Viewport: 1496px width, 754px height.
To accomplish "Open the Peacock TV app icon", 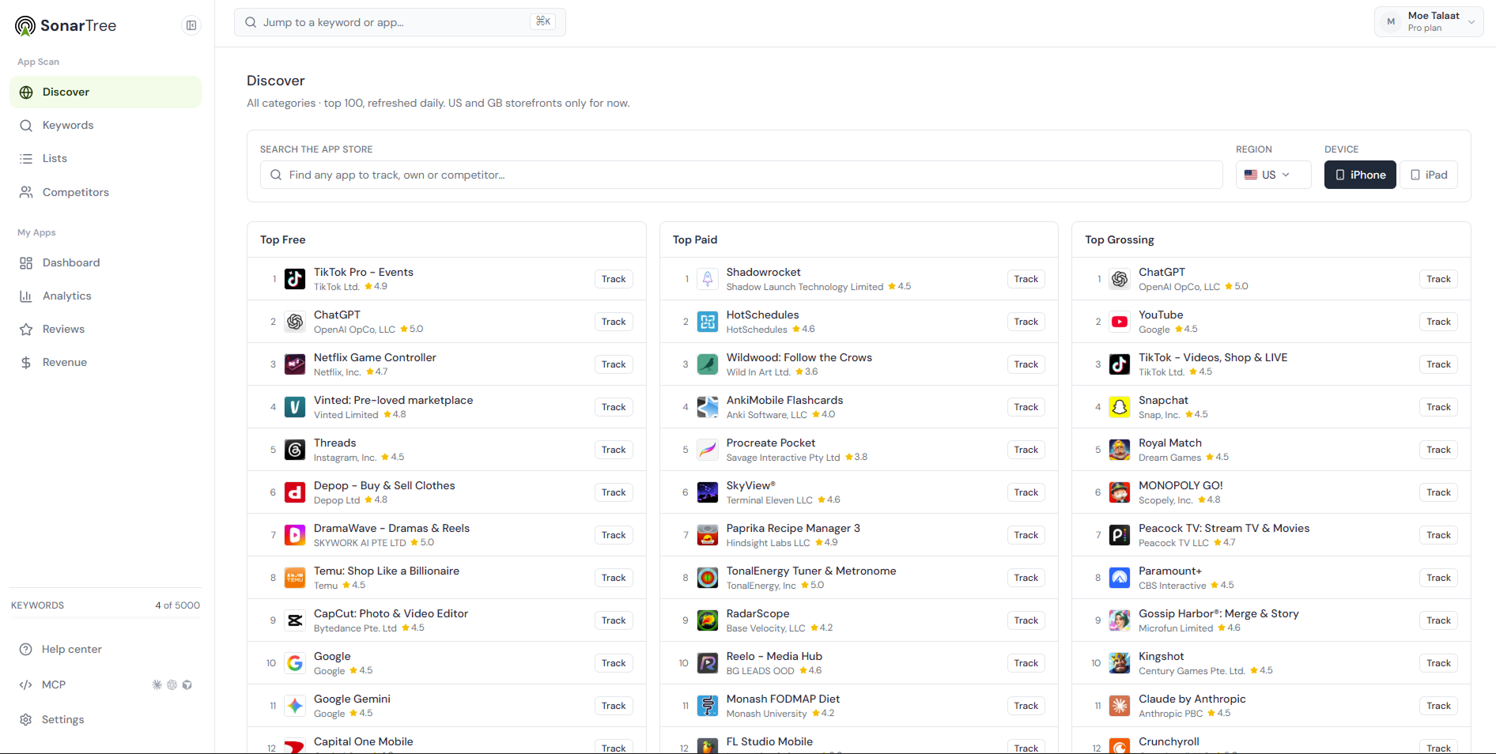I will (1120, 534).
